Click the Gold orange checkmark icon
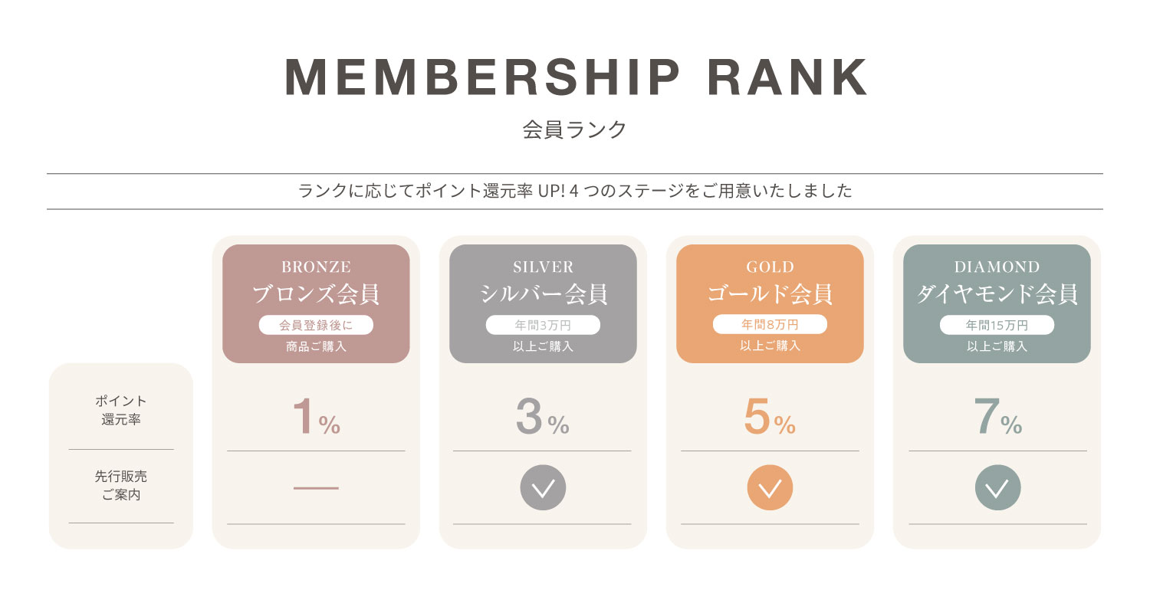 770,487
